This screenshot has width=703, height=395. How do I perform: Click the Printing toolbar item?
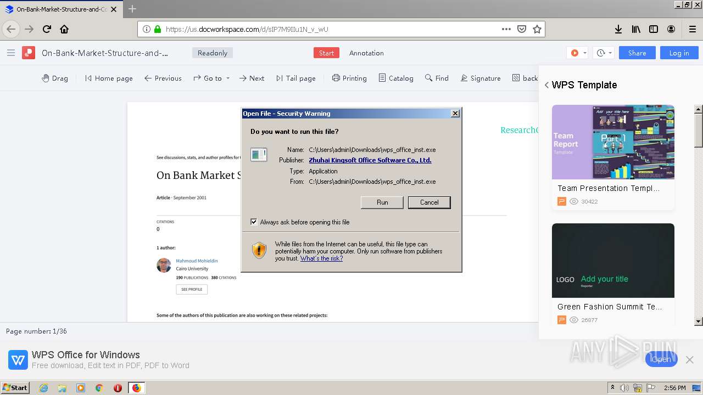click(x=349, y=78)
